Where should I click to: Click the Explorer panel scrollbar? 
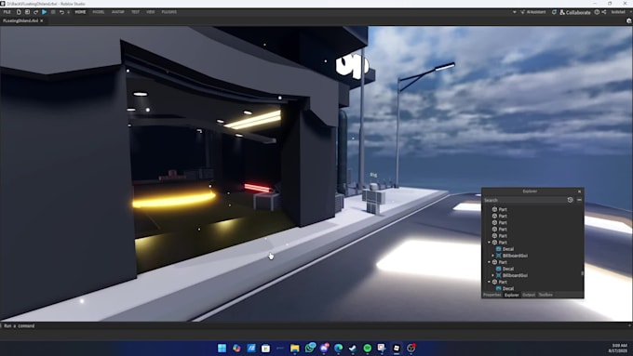pyautogui.click(x=582, y=273)
